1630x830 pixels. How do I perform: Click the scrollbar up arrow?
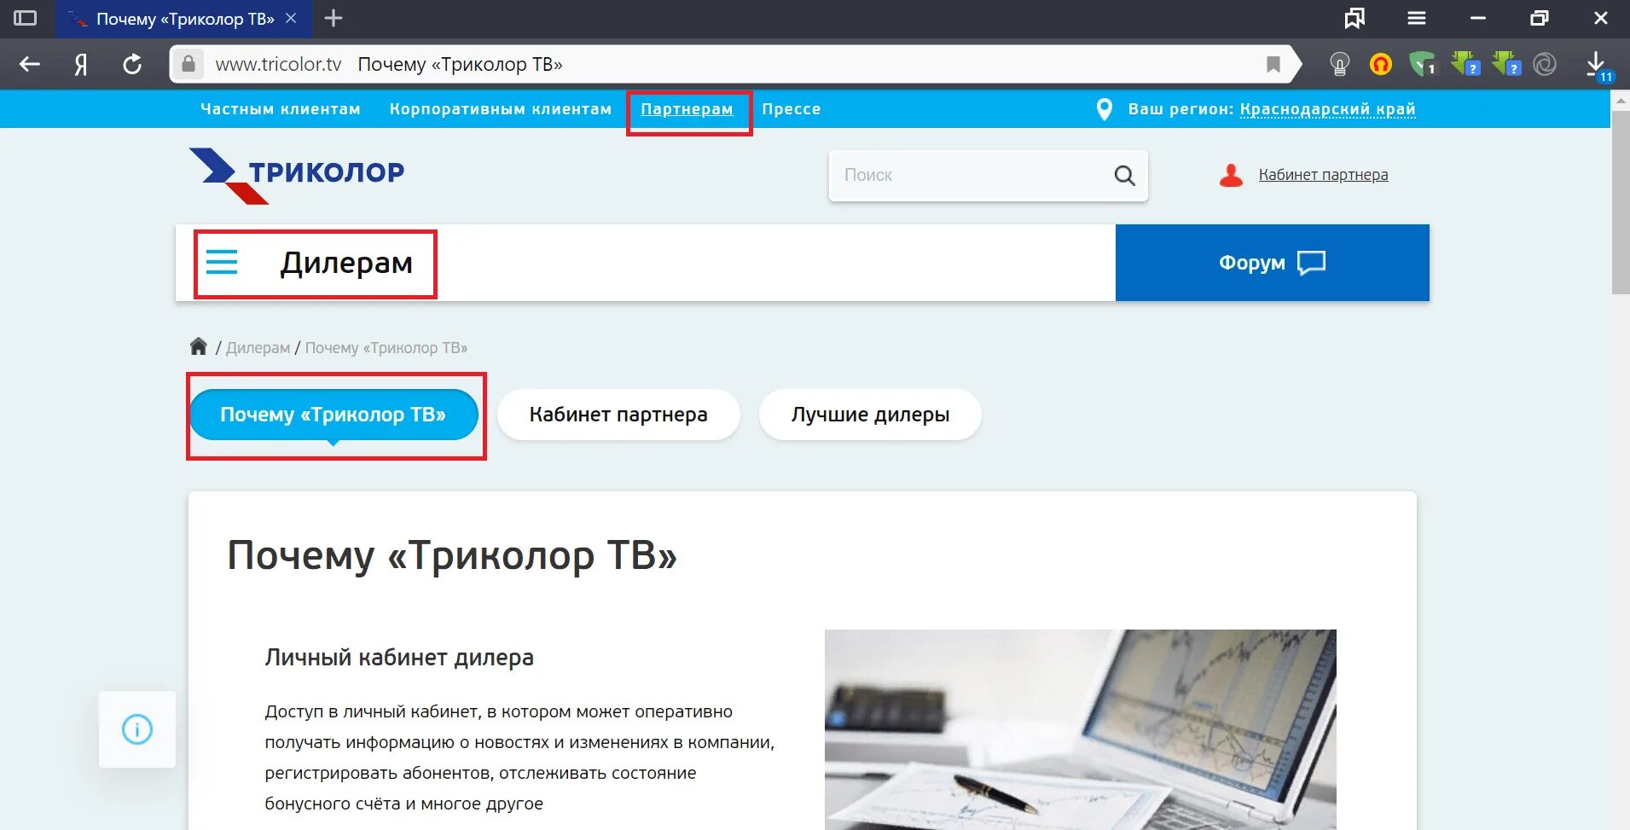point(1621,100)
